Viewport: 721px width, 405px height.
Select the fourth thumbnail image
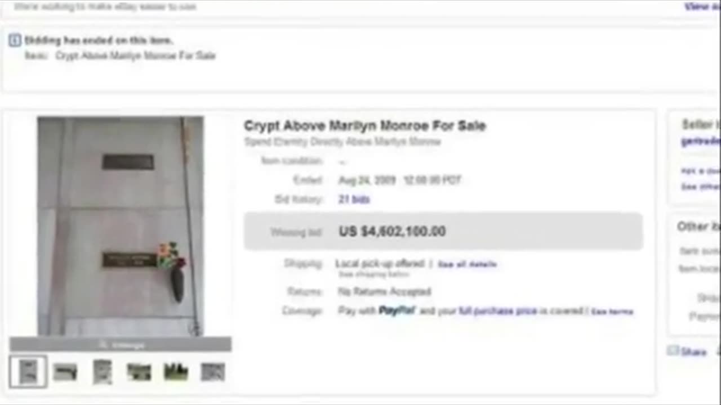139,372
